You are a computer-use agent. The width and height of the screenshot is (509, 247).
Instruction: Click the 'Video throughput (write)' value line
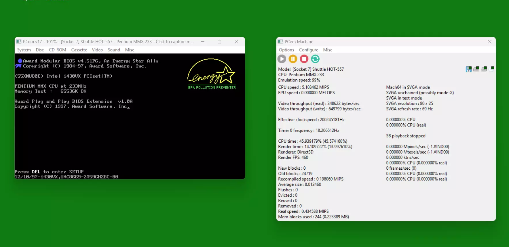pos(319,109)
